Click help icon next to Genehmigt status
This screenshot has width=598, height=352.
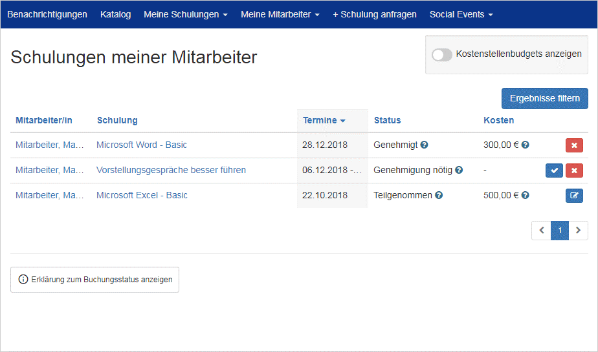pos(424,145)
